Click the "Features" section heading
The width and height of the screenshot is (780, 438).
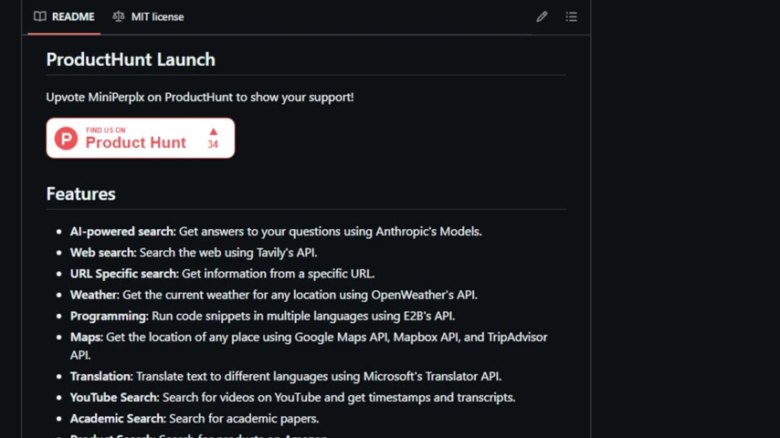(x=80, y=193)
